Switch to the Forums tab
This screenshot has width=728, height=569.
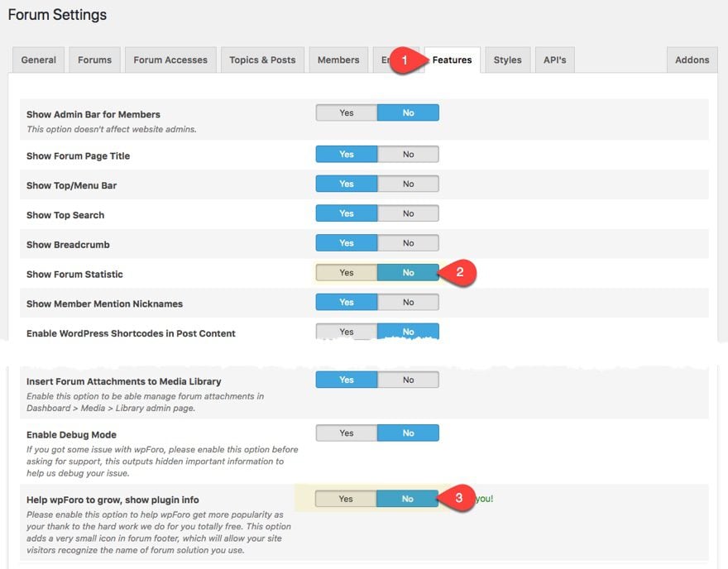tap(94, 60)
